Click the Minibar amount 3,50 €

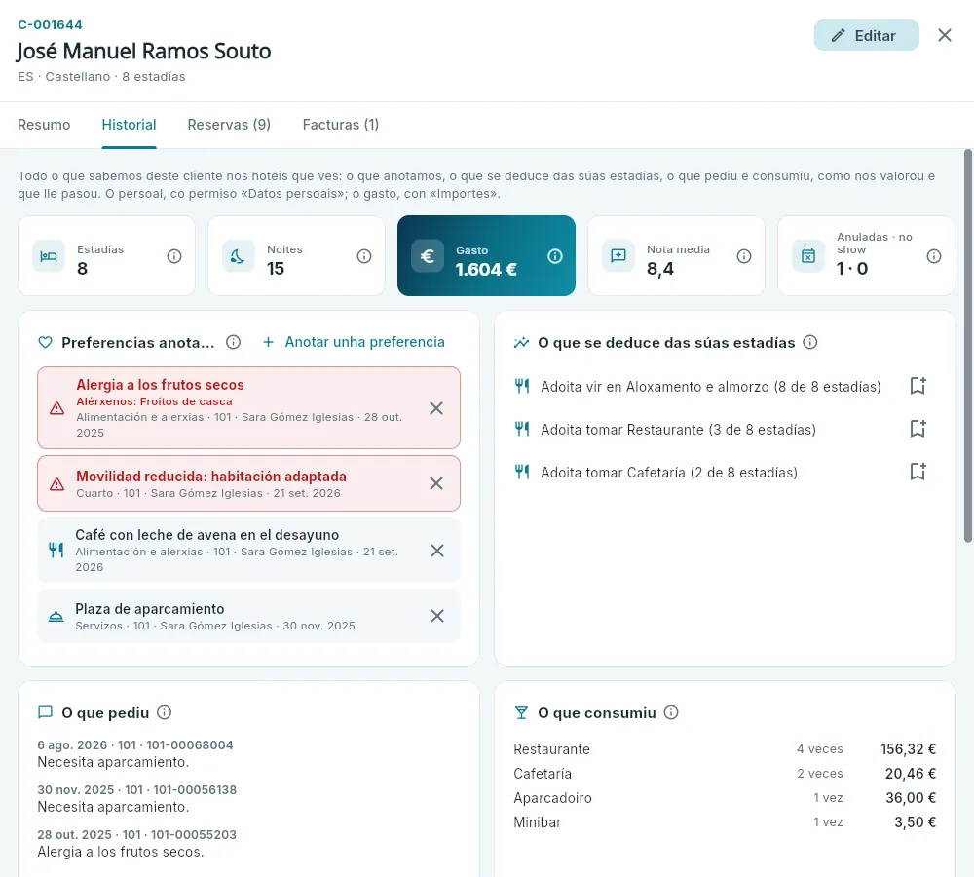pos(915,821)
